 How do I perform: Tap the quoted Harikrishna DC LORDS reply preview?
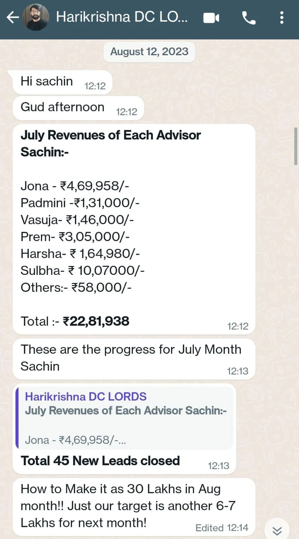pyautogui.click(x=124, y=418)
